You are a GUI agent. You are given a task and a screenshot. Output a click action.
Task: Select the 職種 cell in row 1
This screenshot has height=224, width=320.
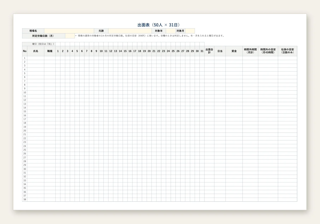50,58
